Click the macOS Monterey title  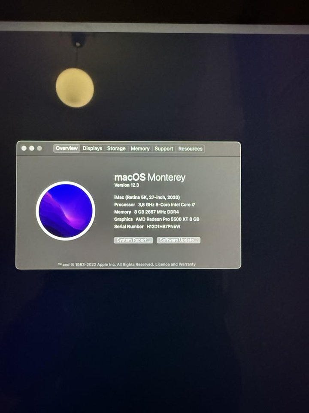(150, 177)
